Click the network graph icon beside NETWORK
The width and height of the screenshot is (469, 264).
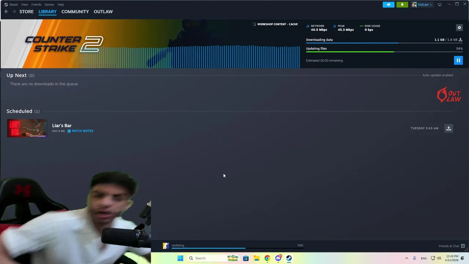point(308,26)
